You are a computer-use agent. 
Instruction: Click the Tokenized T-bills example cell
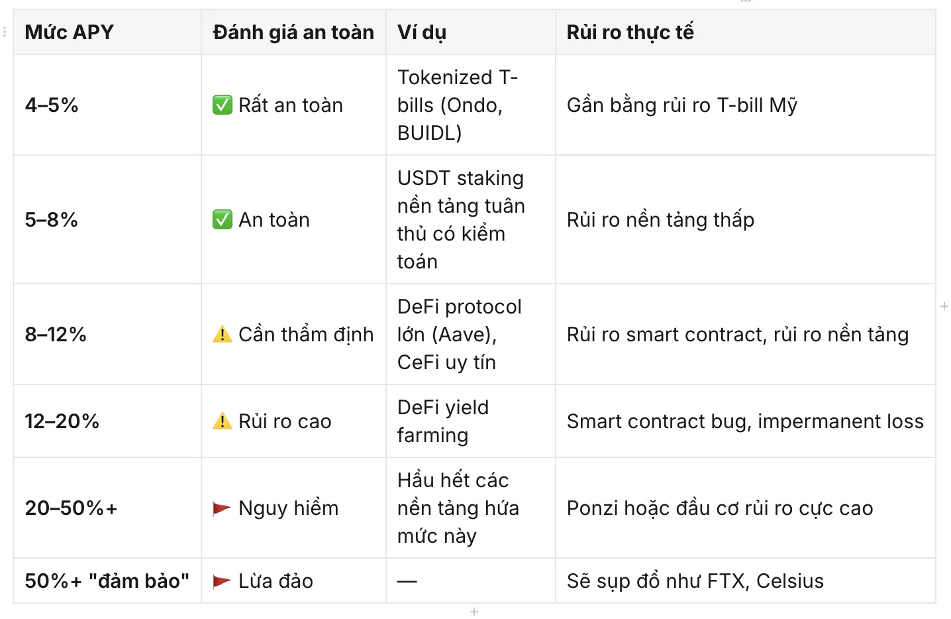click(471, 105)
